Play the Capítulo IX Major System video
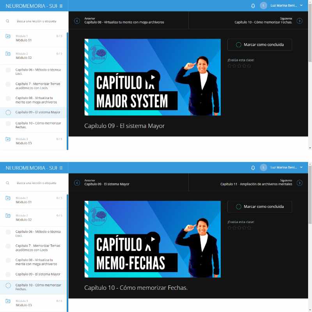This screenshot has width=312, height=312. 153,77
